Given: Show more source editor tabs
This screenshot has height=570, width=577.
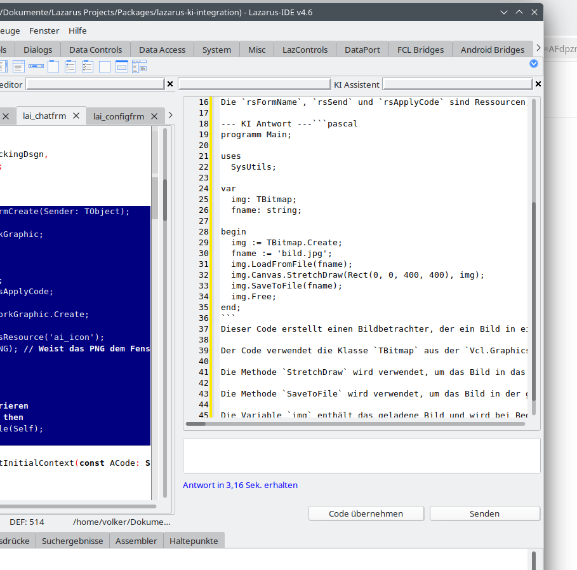Looking at the screenshot, I should click(x=170, y=116).
